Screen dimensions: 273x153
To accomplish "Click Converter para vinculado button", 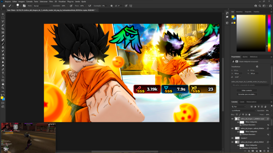I will click(x=247, y=94).
